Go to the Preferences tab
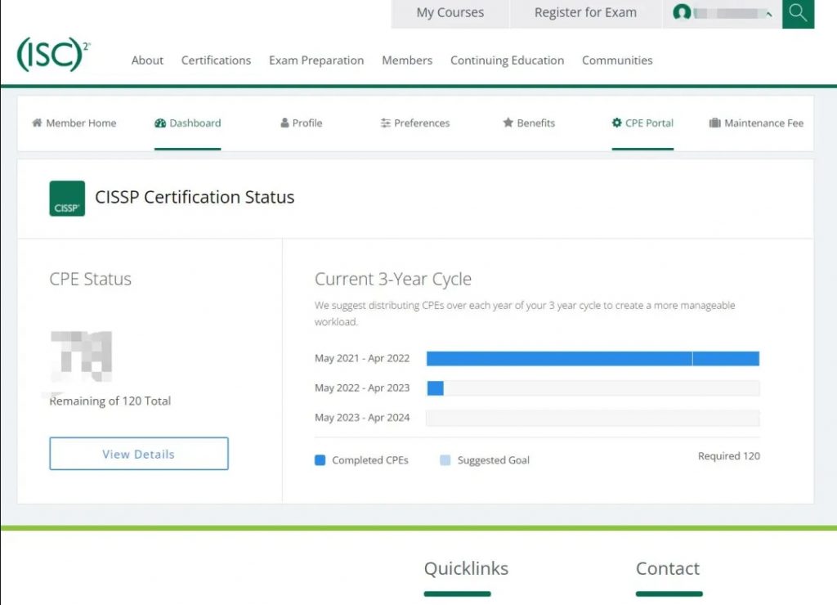This screenshot has width=837, height=605. (x=414, y=123)
